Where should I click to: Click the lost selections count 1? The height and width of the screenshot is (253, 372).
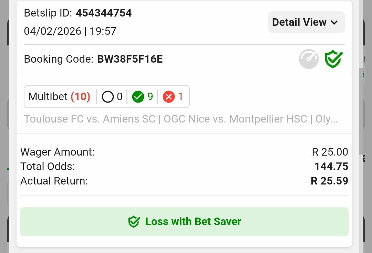180,97
